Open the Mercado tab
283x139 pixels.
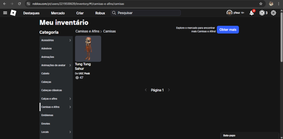(x=58, y=13)
